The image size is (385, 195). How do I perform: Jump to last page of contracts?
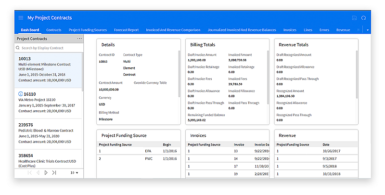click(x=54, y=172)
